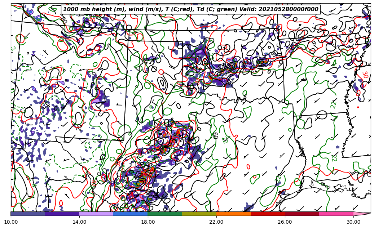This screenshot has height=228, width=374.
Task: Click the 22.00 colorbar tick label
Action: 216,222
